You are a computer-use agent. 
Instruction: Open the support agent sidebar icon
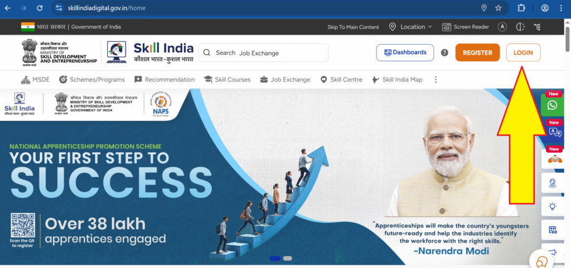(x=553, y=183)
